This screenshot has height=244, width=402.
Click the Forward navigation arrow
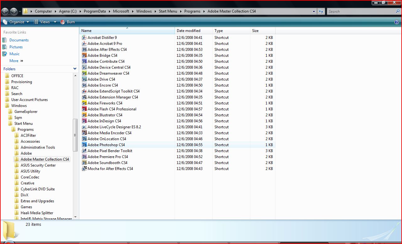coord(14,12)
